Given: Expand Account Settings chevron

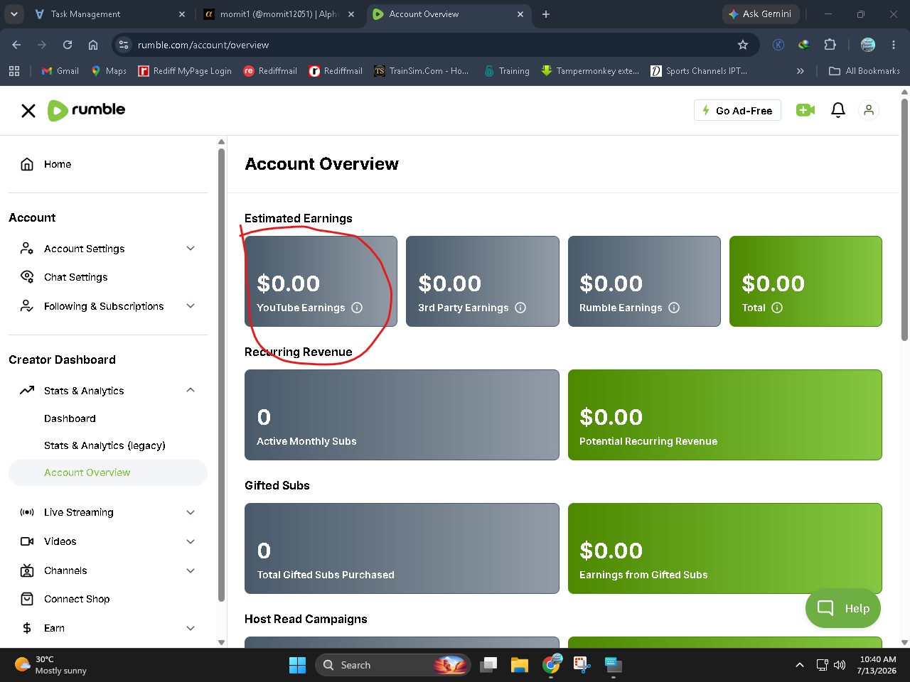Looking at the screenshot, I should [191, 248].
